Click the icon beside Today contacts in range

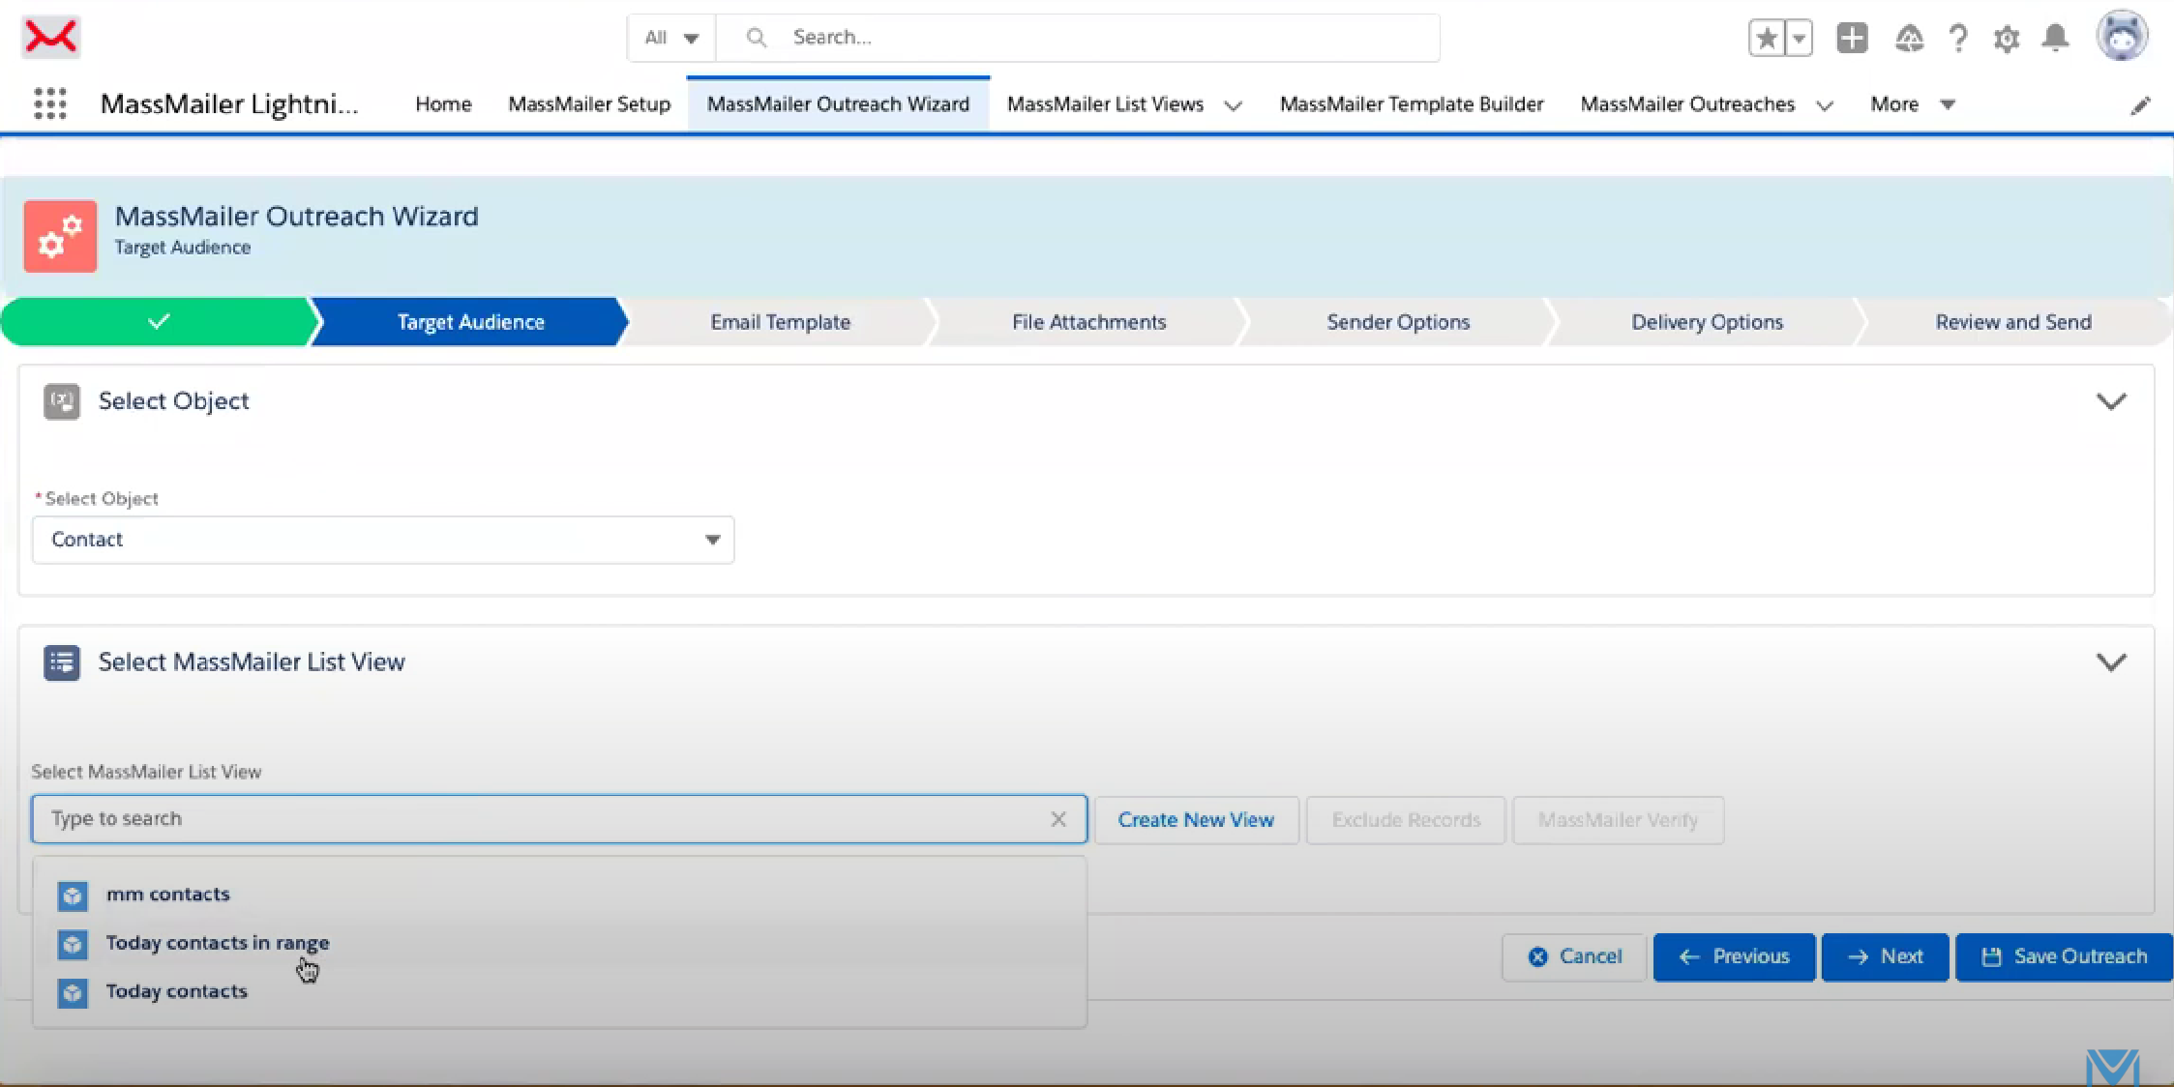click(73, 944)
